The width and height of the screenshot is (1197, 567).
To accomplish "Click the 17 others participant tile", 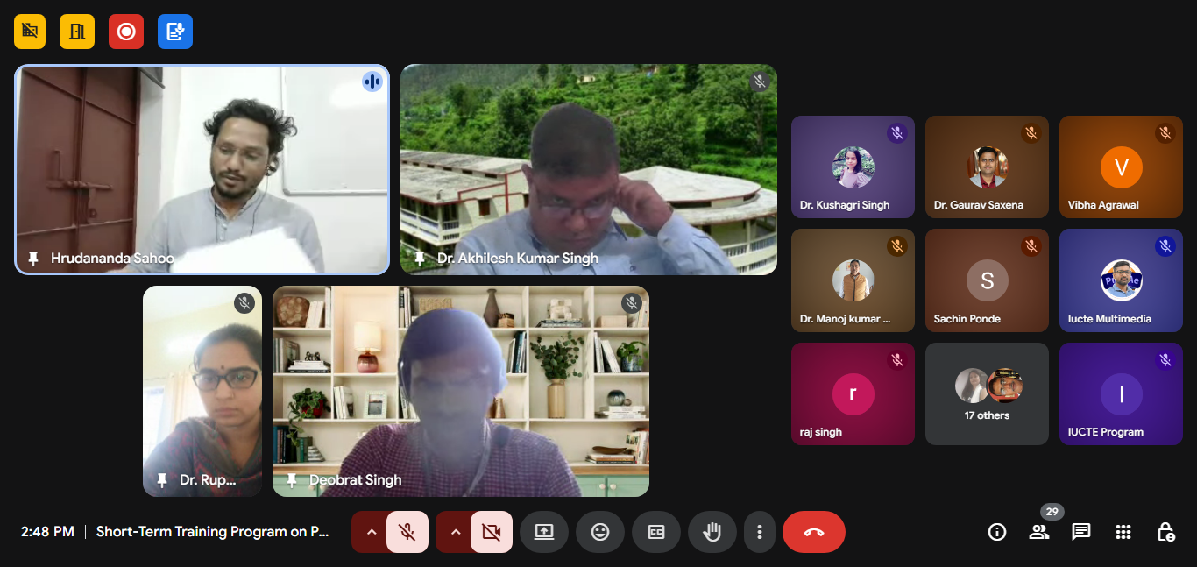I will (x=987, y=393).
